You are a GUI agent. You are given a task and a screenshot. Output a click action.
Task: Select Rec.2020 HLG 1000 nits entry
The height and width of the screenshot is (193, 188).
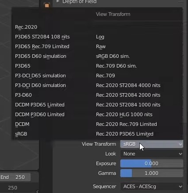(124, 114)
